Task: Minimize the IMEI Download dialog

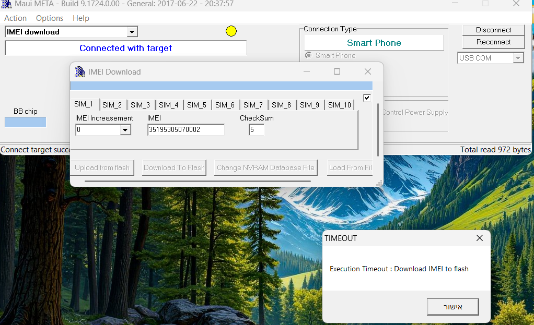Action: pyautogui.click(x=307, y=71)
